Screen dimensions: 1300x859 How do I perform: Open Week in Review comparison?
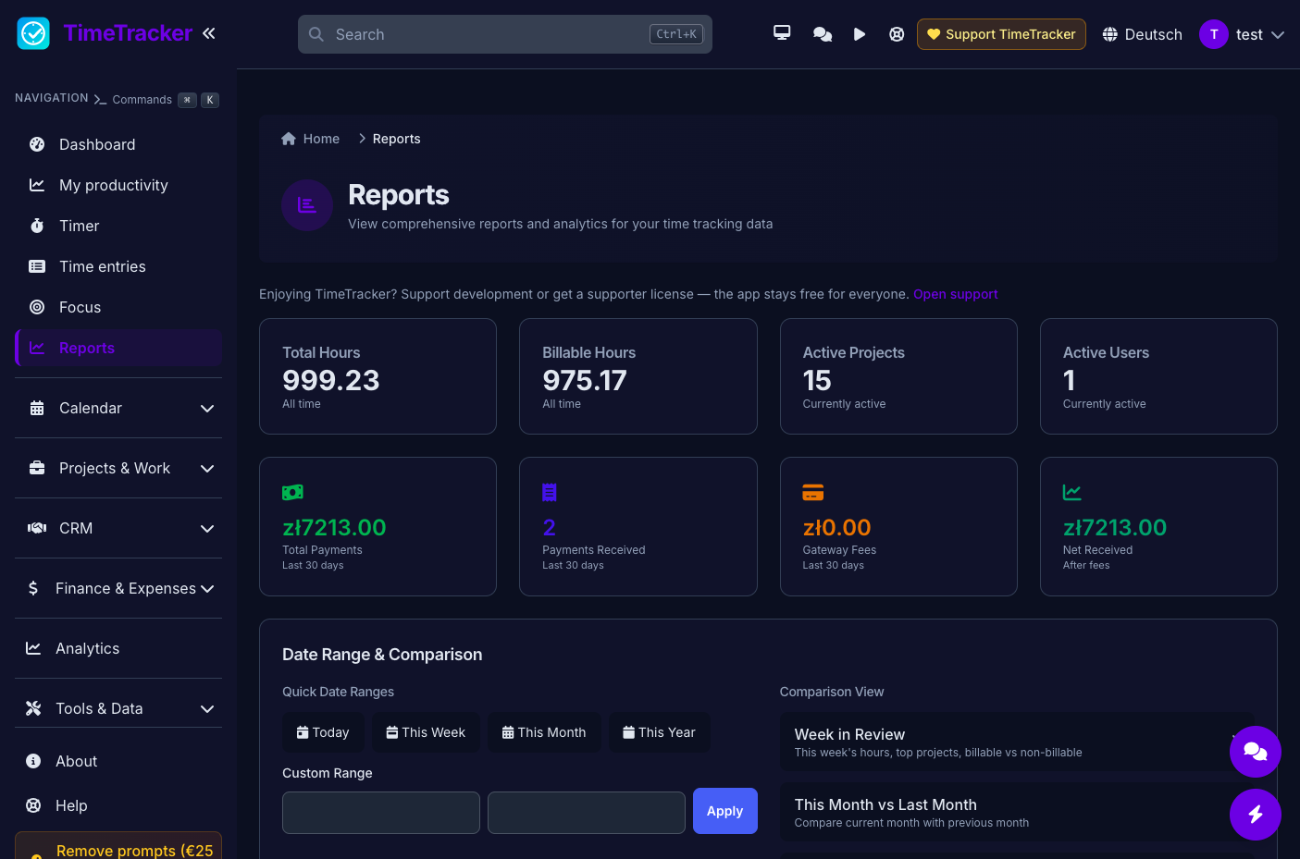1018,742
